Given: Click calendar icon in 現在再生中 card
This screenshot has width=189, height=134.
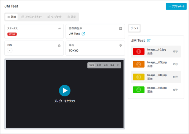Looking at the screenshot, I should pyautogui.click(x=121, y=28).
